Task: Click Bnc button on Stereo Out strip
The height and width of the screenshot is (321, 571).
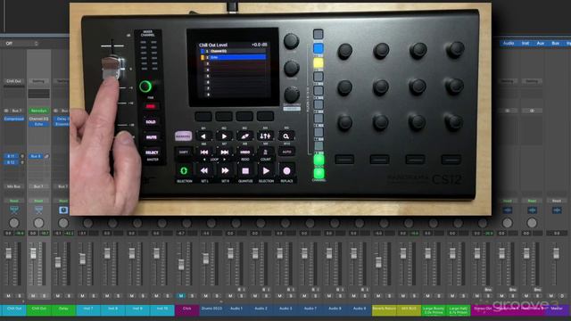Action: [488, 289]
